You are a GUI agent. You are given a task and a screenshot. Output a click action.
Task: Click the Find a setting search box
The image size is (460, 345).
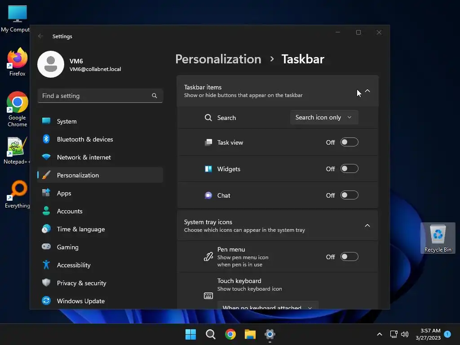coord(100,96)
